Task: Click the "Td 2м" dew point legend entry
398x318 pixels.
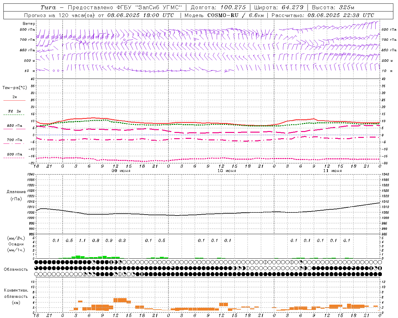Action: click(x=15, y=111)
